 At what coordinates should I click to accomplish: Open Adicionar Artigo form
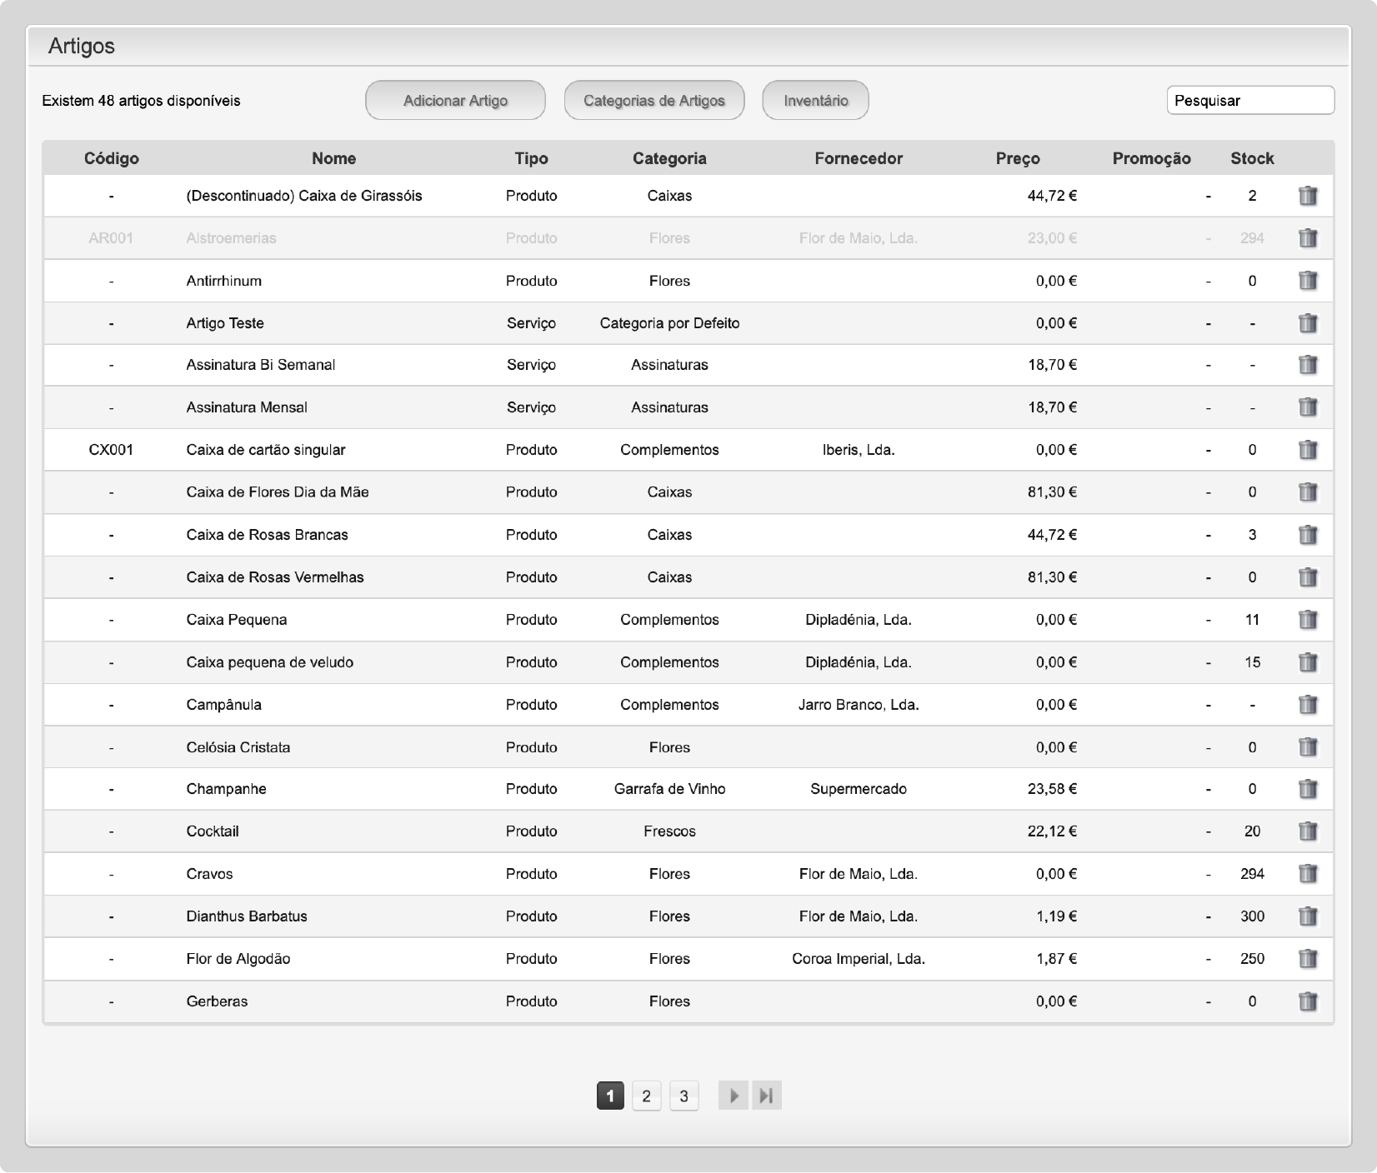pos(455,101)
